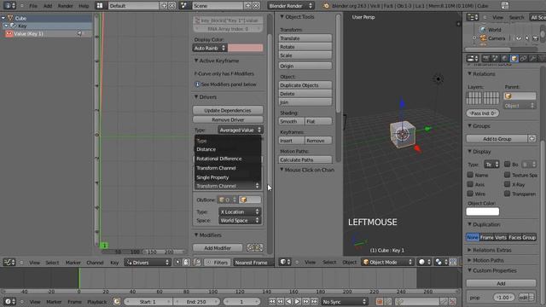This screenshot has height=307, width=546.
Task: Open the File menu
Action: coord(33,6)
